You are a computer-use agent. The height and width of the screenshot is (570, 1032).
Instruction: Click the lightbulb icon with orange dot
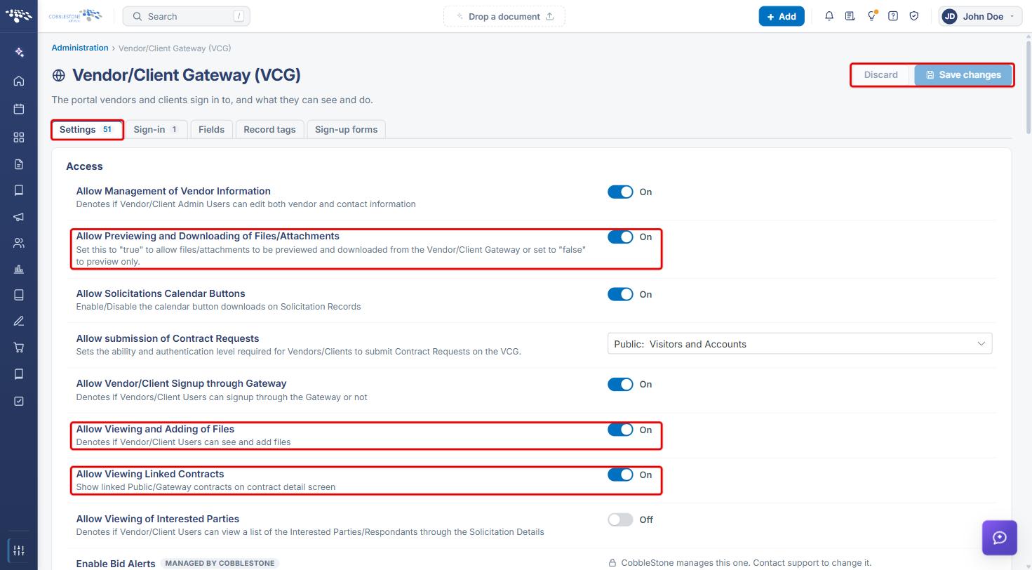(x=871, y=16)
